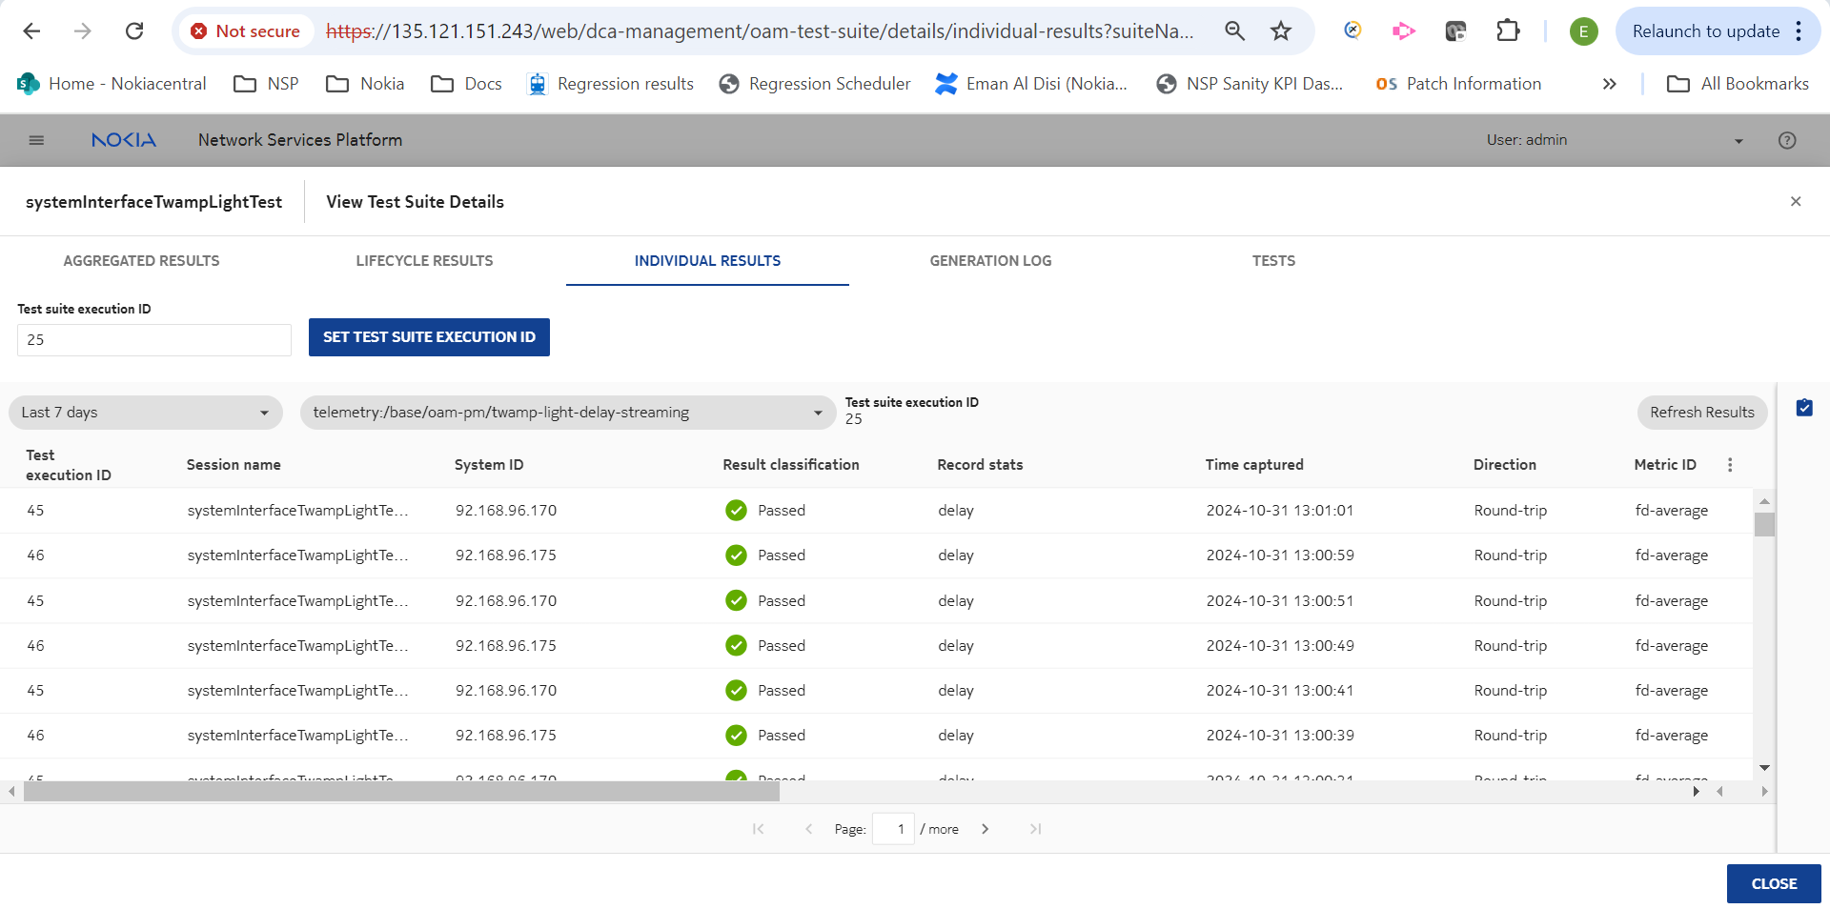Expand the Last 7 days dropdown
1830x909 pixels.
(146, 413)
